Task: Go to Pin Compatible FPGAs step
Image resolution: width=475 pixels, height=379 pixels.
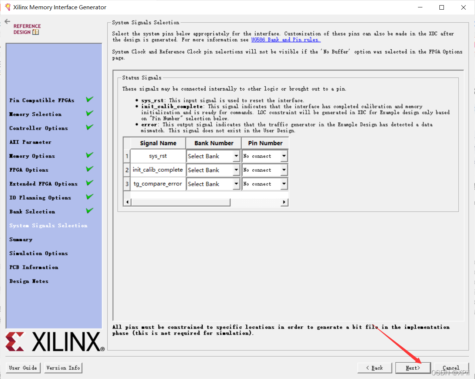Action: click(42, 100)
